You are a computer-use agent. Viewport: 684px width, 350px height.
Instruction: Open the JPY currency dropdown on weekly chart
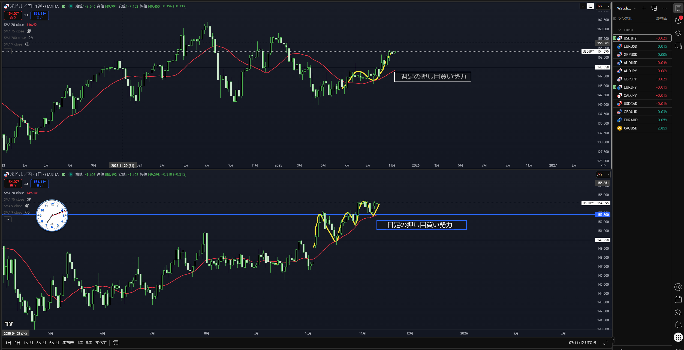(603, 6)
